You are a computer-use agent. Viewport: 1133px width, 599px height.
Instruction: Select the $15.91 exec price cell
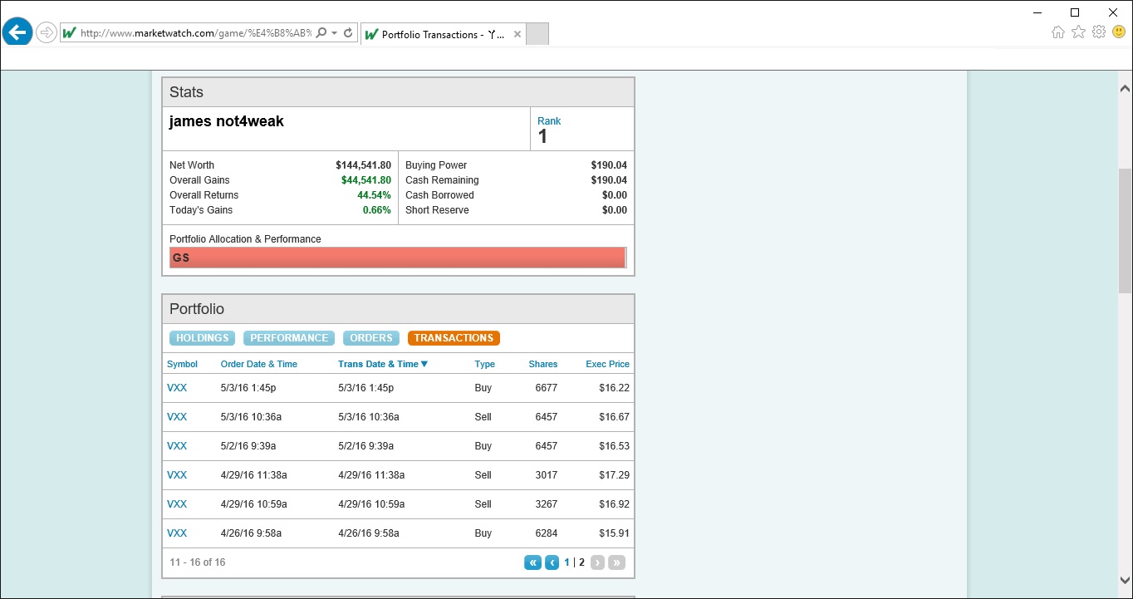pos(615,533)
